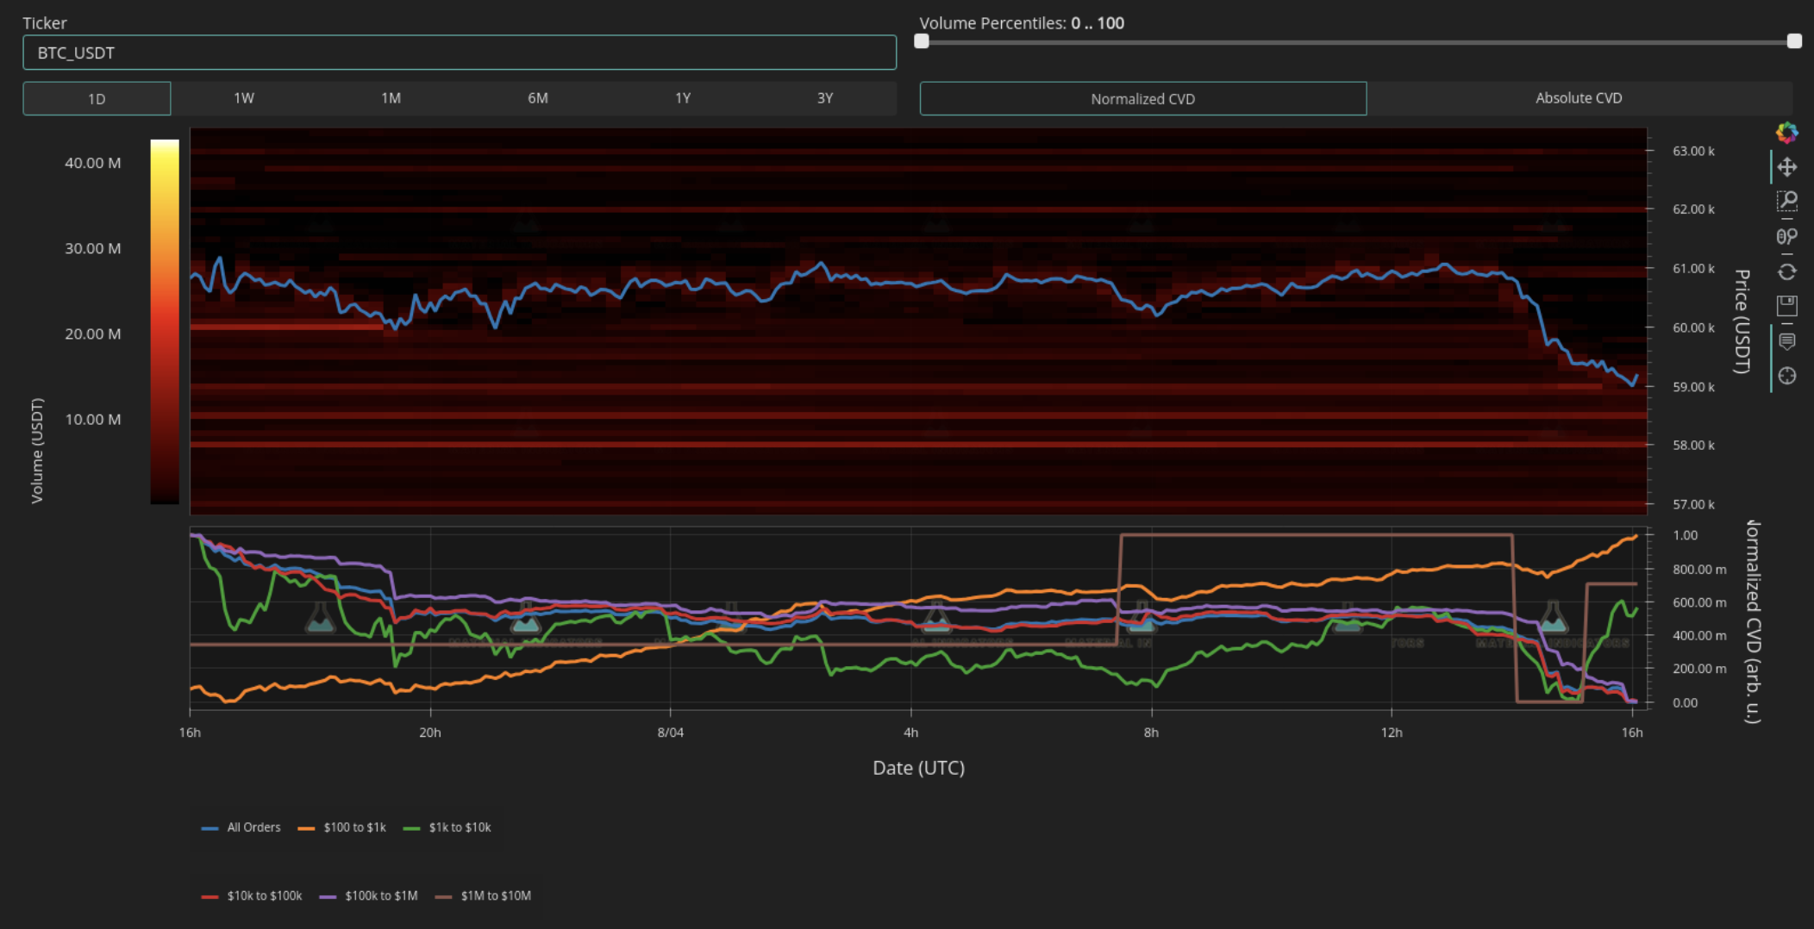Screen dimensions: 1814x929
Task: Save the chart as an image
Action: coord(1787,305)
